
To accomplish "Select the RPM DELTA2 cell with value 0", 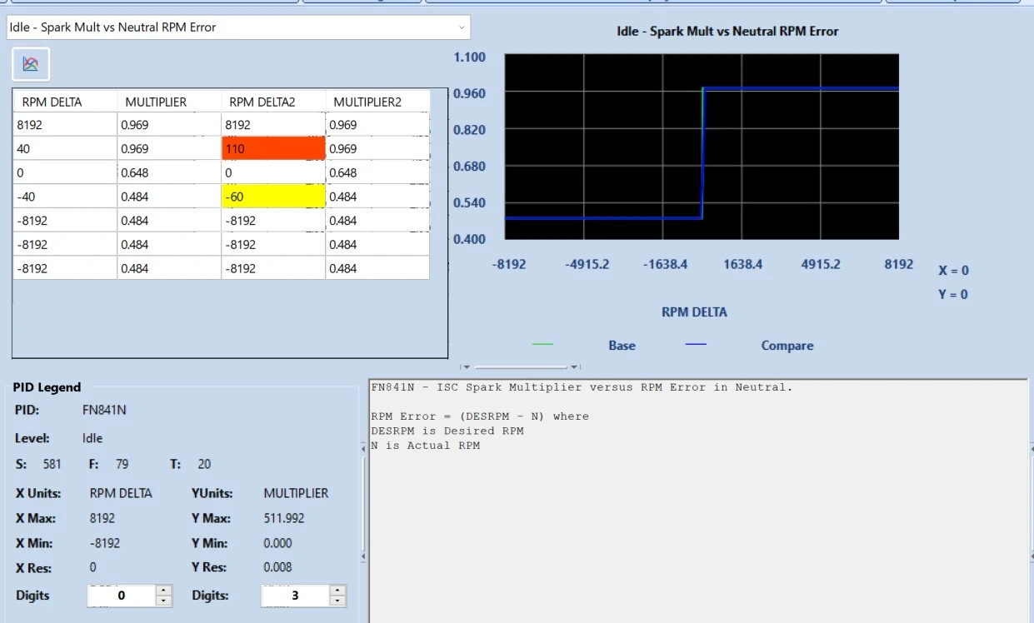I will (x=273, y=173).
